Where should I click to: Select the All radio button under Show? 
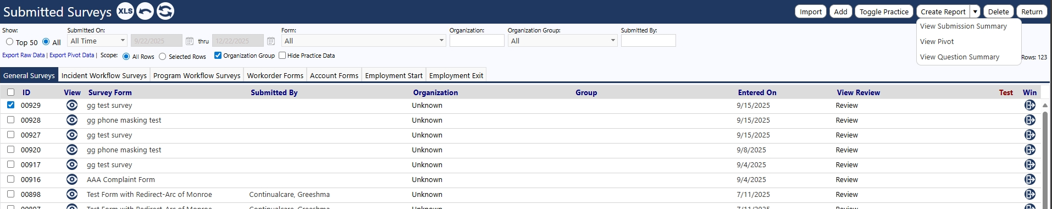[46, 42]
